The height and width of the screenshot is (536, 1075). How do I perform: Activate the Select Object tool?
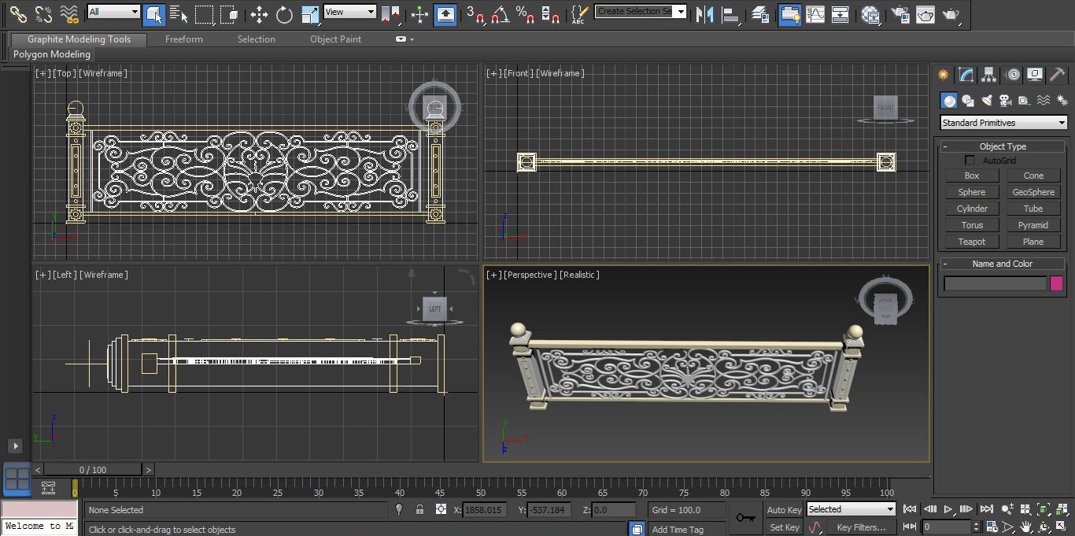coord(154,13)
